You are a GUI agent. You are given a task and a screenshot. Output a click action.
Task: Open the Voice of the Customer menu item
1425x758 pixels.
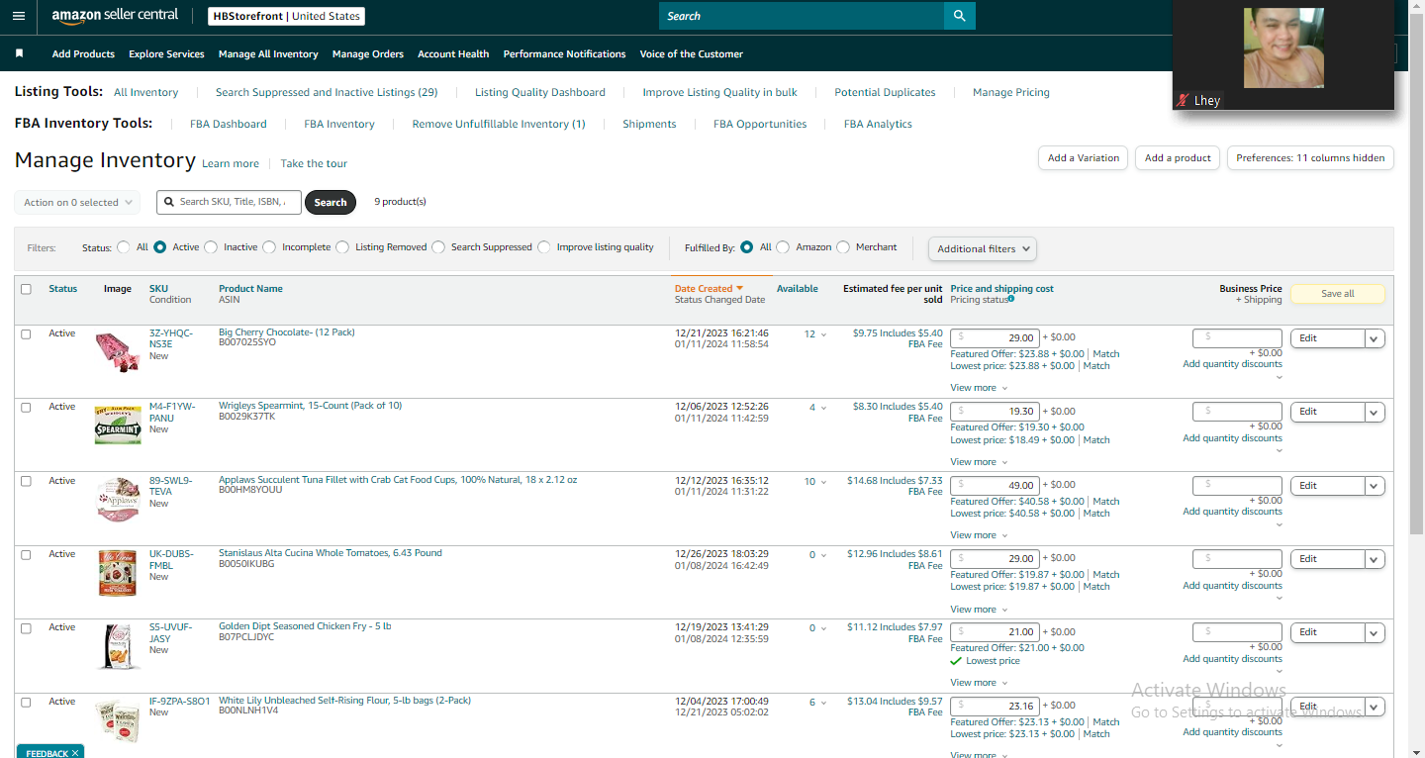(x=692, y=53)
